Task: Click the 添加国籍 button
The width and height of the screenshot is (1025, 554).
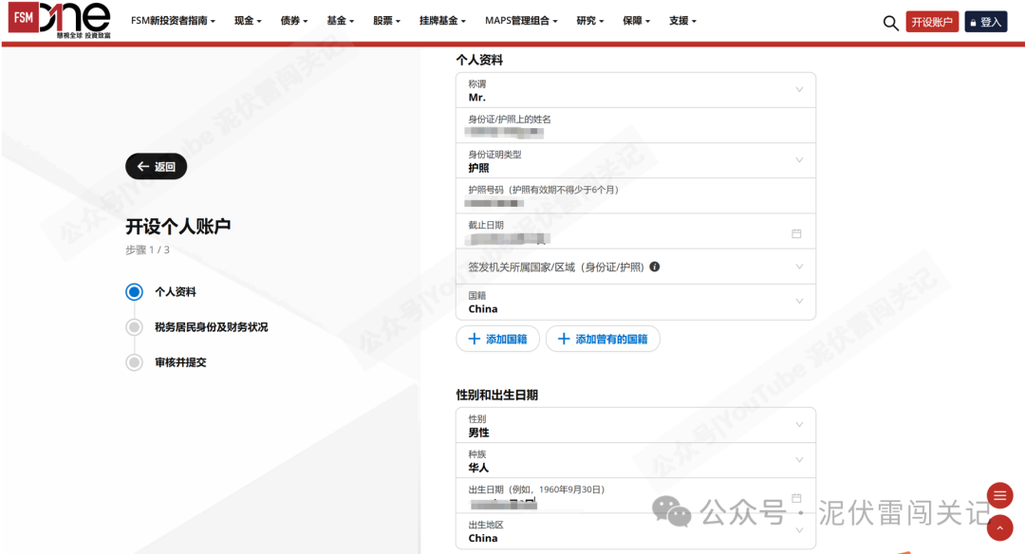Action: click(497, 339)
